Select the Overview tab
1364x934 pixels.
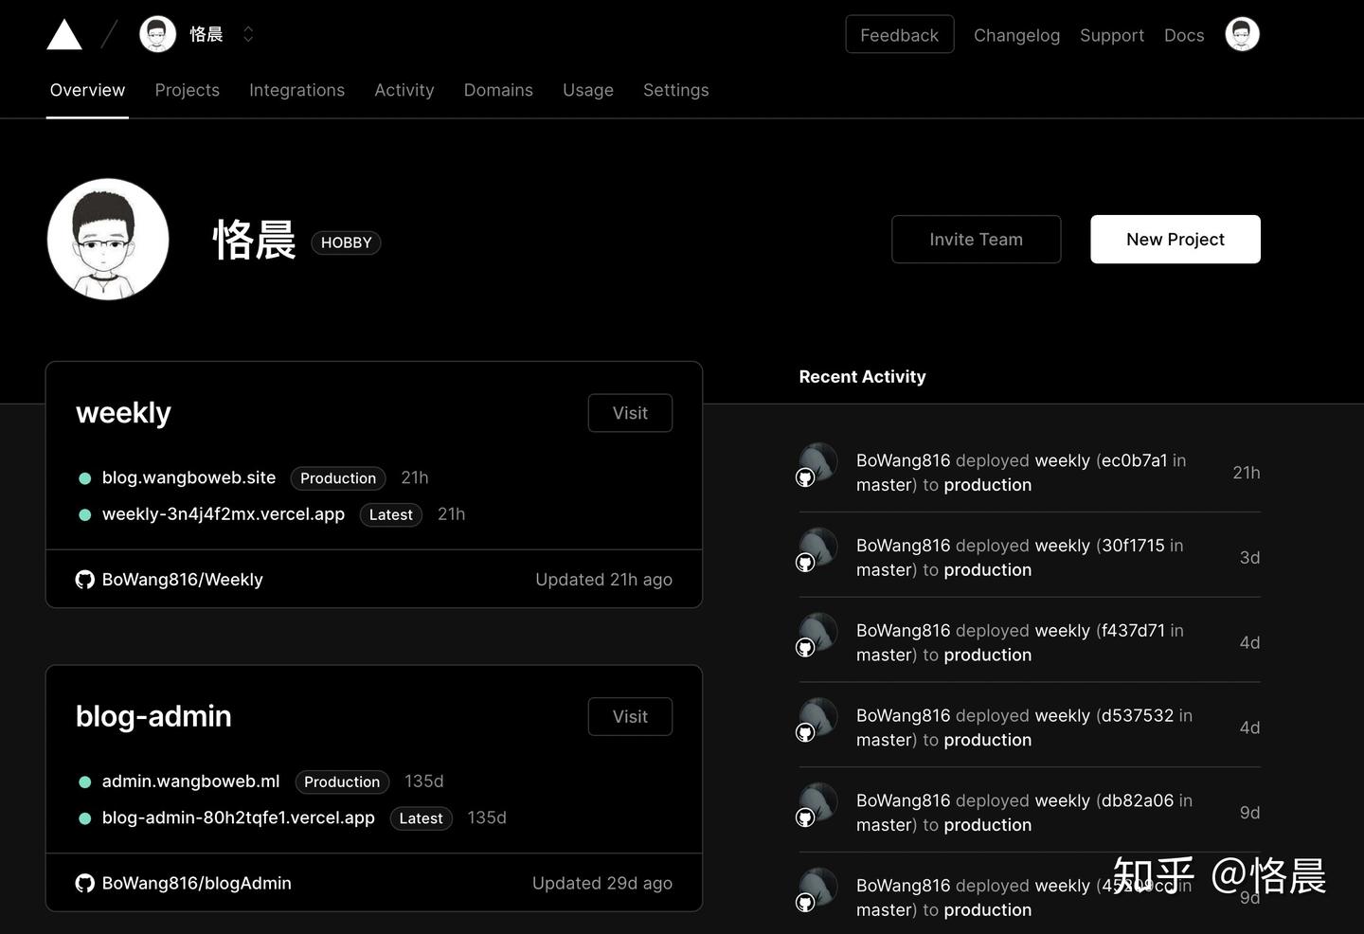pos(87,90)
